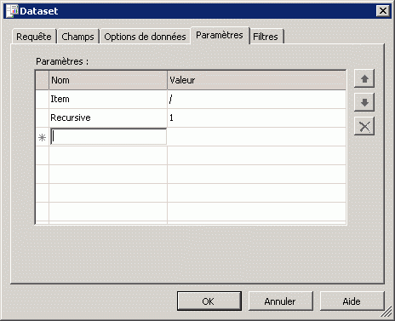Select the Item parameter name cell
Screen dimensions: 395x321
[x=108, y=99]
